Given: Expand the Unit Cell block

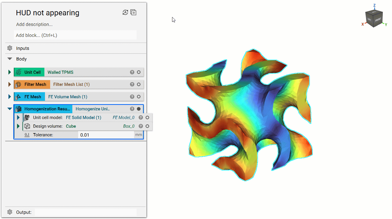Looking at the screenshot, I should [10, 72].
